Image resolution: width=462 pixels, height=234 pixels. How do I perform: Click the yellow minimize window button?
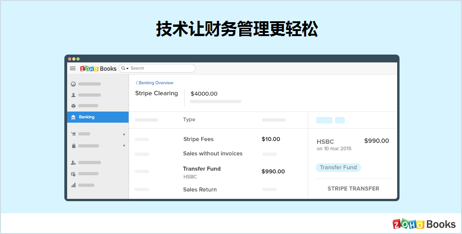pyautogui.click(x=74, y=59)
